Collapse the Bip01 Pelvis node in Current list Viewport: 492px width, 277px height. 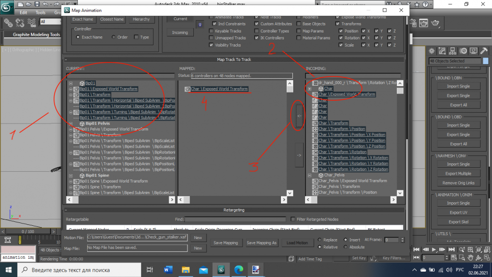point(71,123)
